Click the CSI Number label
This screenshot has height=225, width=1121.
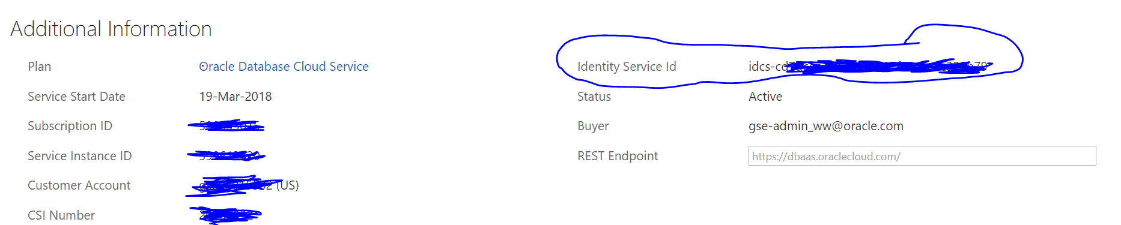[x=61, y=215]
